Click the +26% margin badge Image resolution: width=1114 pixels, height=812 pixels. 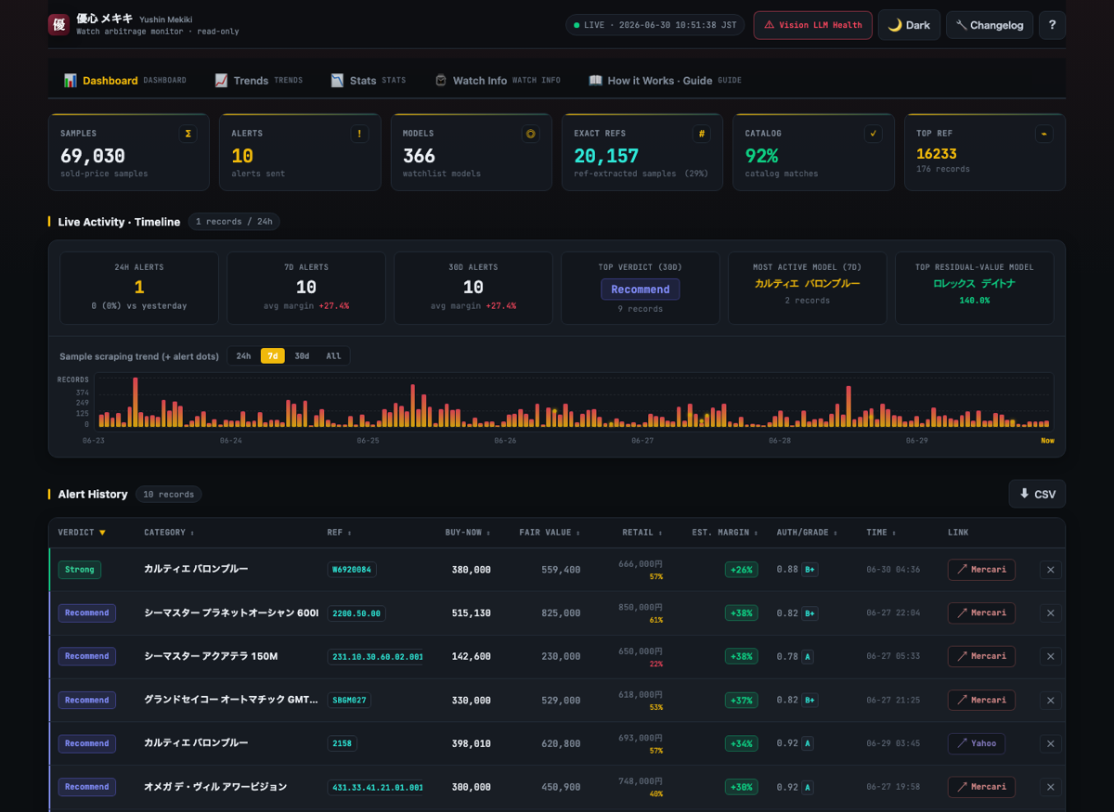[x=742, y=570]
